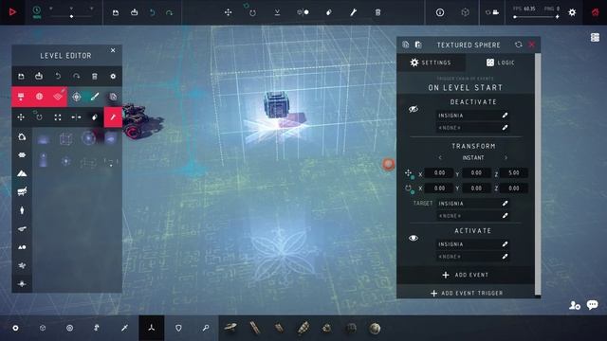This screenshot has height=341, width=607.
Task: Click redo icon in Level Editor panel
Action: [x=76, y=76]
